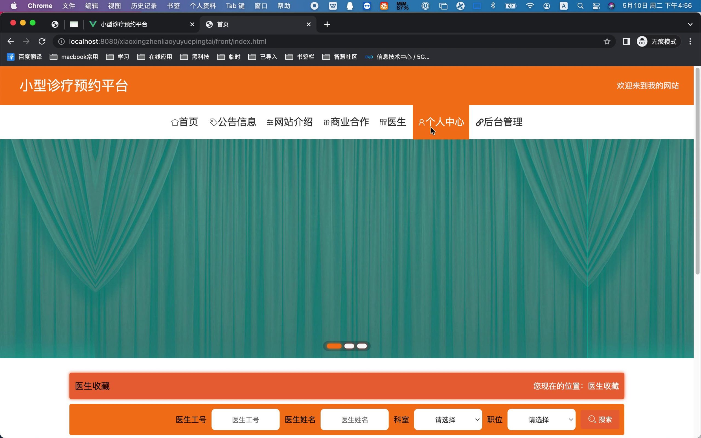Expand the 职位 dropdown
This screenshot has height=438, width=701.
[x=541, y=419]
